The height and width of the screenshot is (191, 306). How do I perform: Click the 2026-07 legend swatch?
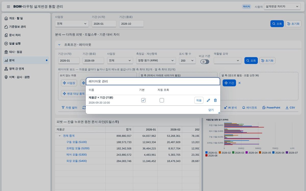[287, 153]
